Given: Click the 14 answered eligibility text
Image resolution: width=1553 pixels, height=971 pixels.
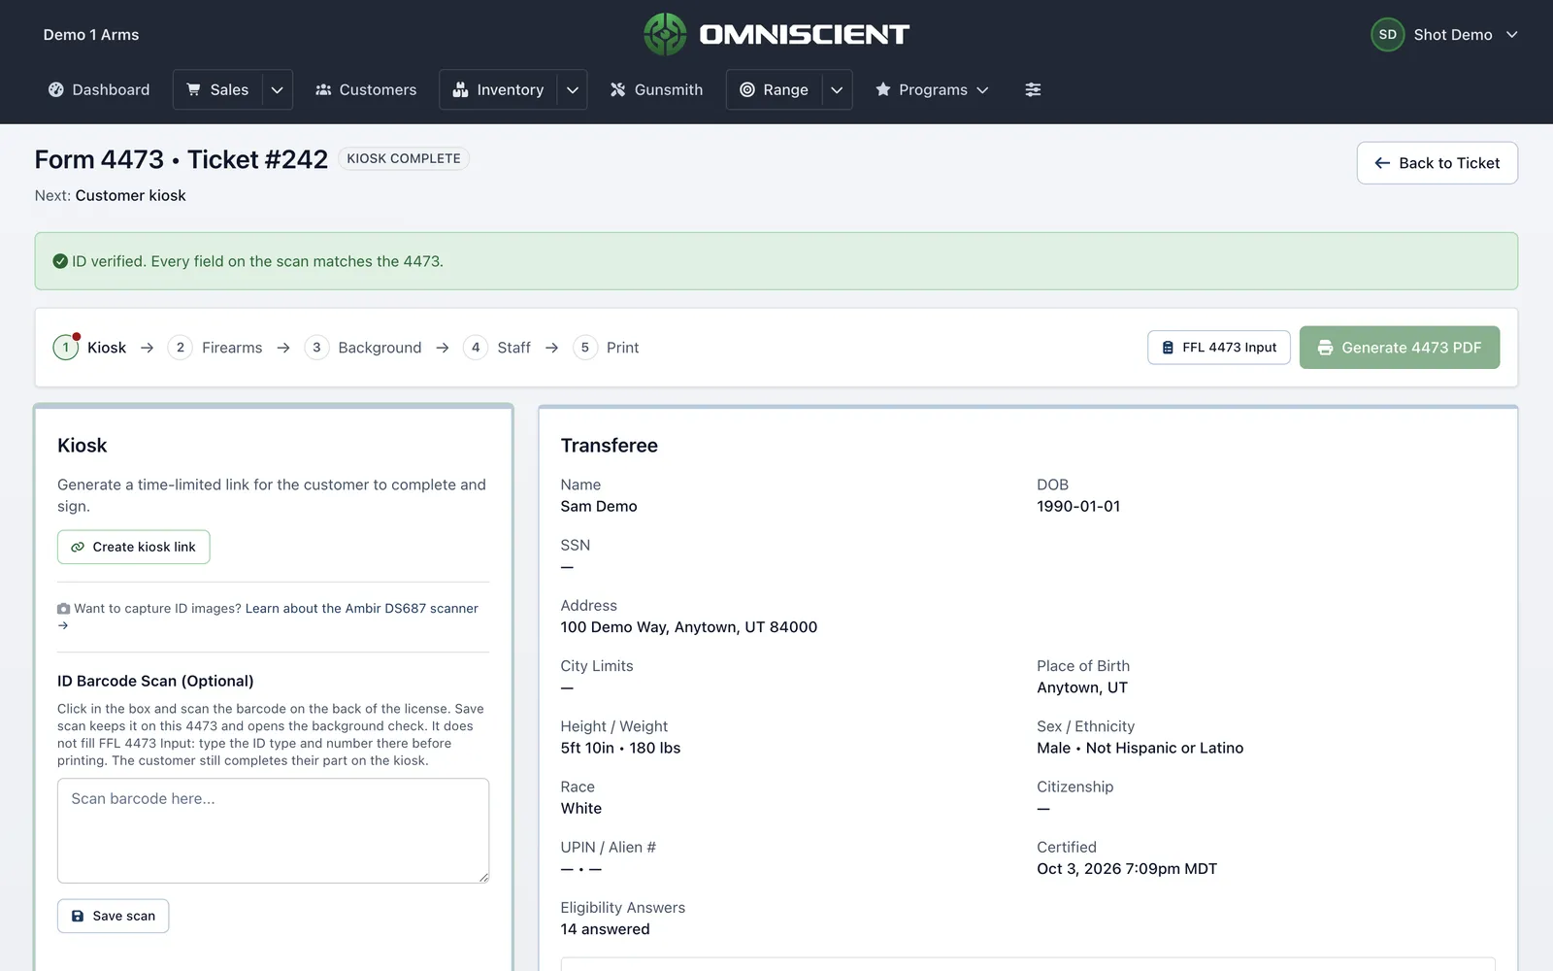Looking at the screenshot, I should point(606,929).
